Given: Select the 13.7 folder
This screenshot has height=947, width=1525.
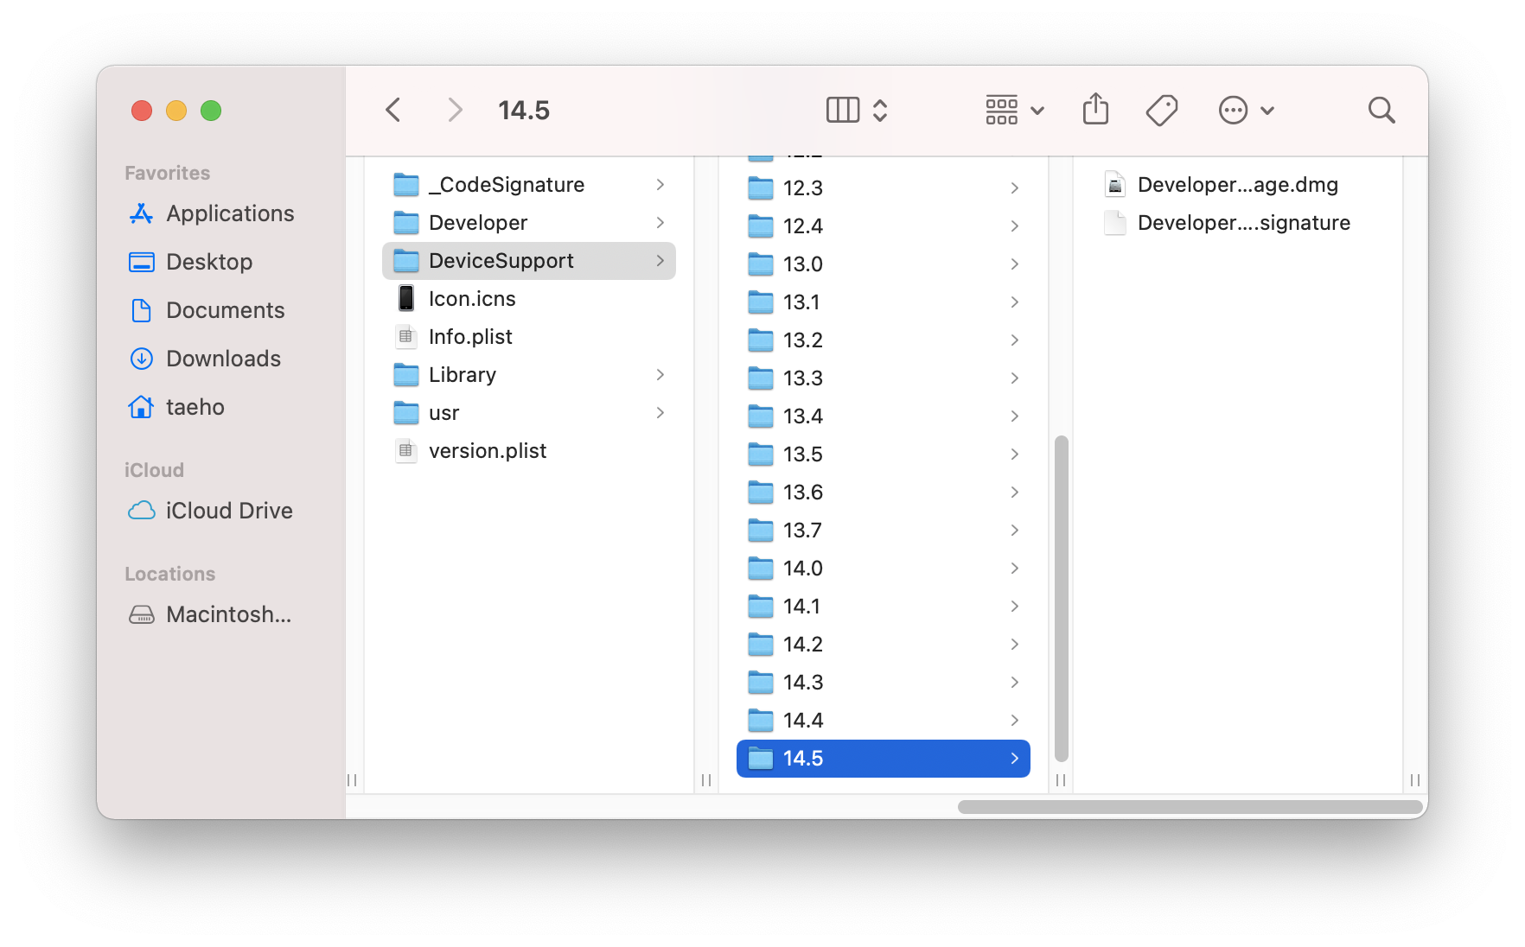Looking at the screenshot, I should pos(884,531).
